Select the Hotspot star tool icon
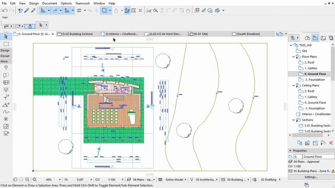This screenshot has width=335, height=188. tap(6, 119)
